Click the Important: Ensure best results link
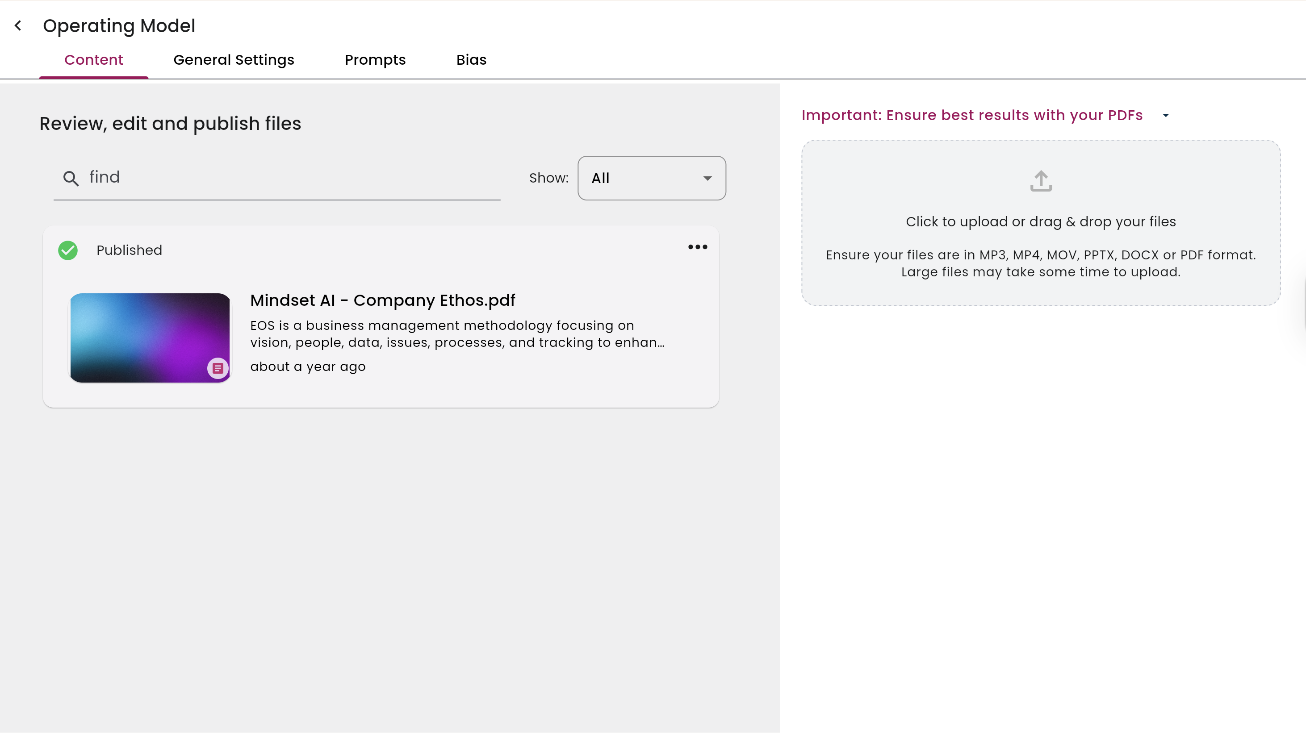Screen dimensions: 1306x742 click(x=972, y=115)
